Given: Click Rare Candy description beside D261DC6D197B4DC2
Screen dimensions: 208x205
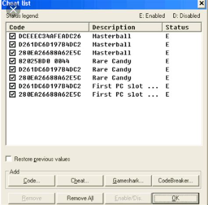Looking at the screenshot, I should [112, 70].
